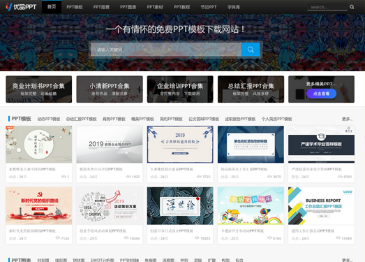Click the eye icon beside view count 8184

[269, 238]
